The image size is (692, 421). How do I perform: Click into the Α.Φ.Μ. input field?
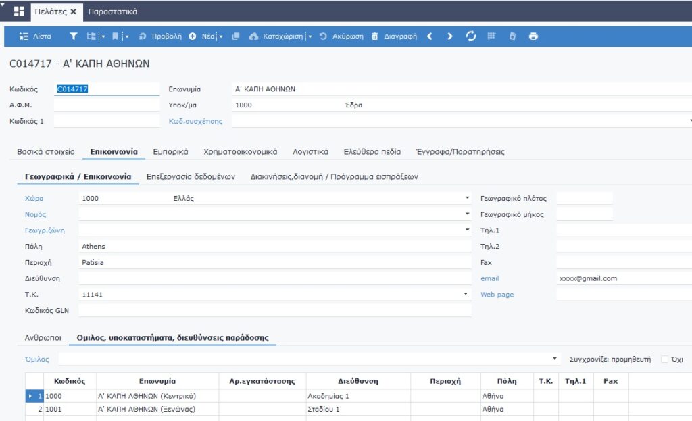click(x=106, y=105)
